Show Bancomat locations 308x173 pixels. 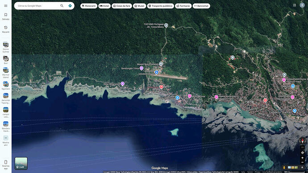point(201,6)
